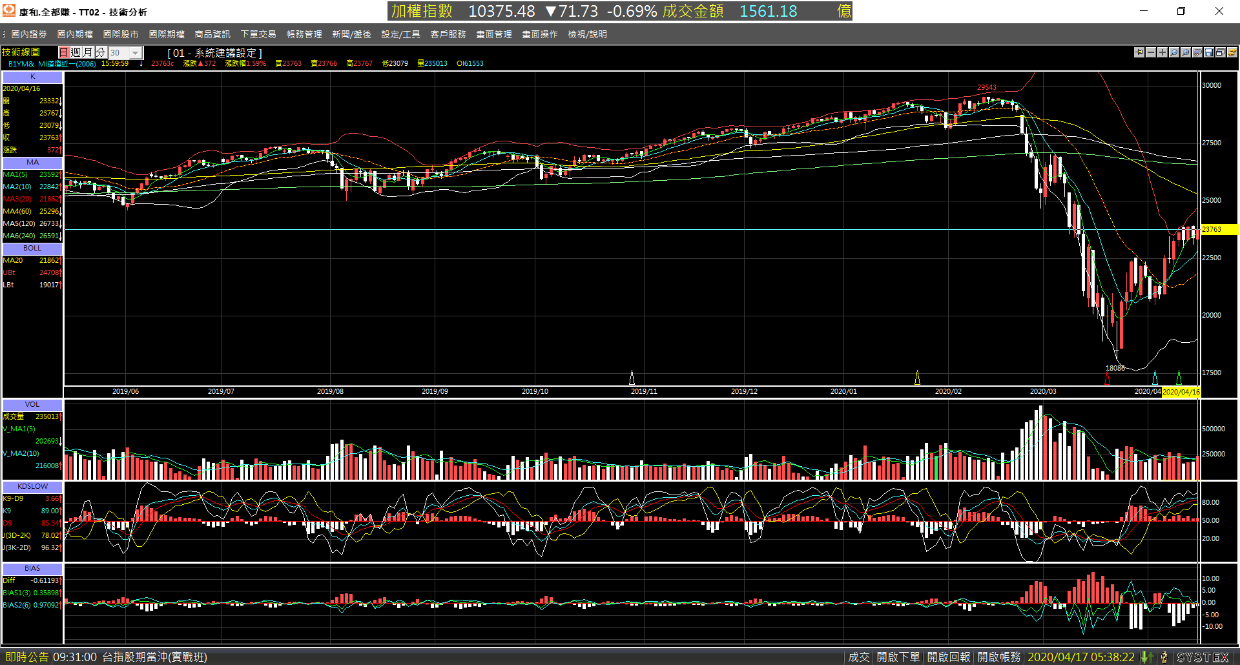Select the 分 minute period button
1240x665 pixels.
(100, 52)
